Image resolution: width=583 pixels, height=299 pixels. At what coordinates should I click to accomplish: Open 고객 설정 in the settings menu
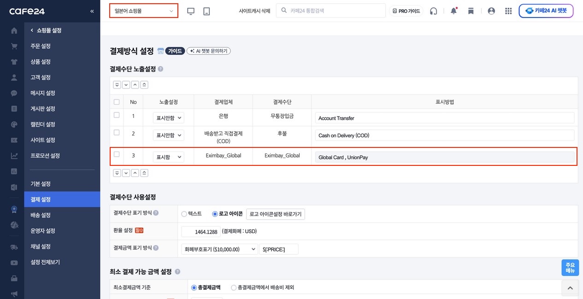pos(41,77)
